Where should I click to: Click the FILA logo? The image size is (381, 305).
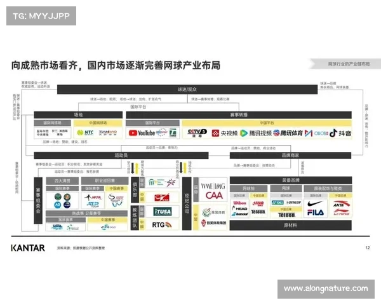tap(316, 213)
